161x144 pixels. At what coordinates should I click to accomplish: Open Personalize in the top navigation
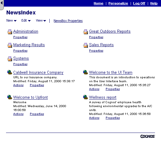tap(118, 3)
